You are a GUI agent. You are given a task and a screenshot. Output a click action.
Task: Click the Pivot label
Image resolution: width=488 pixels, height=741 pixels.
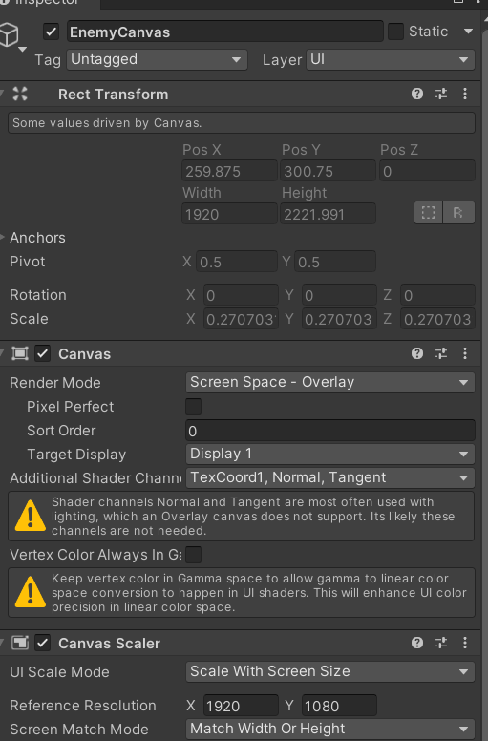click(x=28, y=262)
